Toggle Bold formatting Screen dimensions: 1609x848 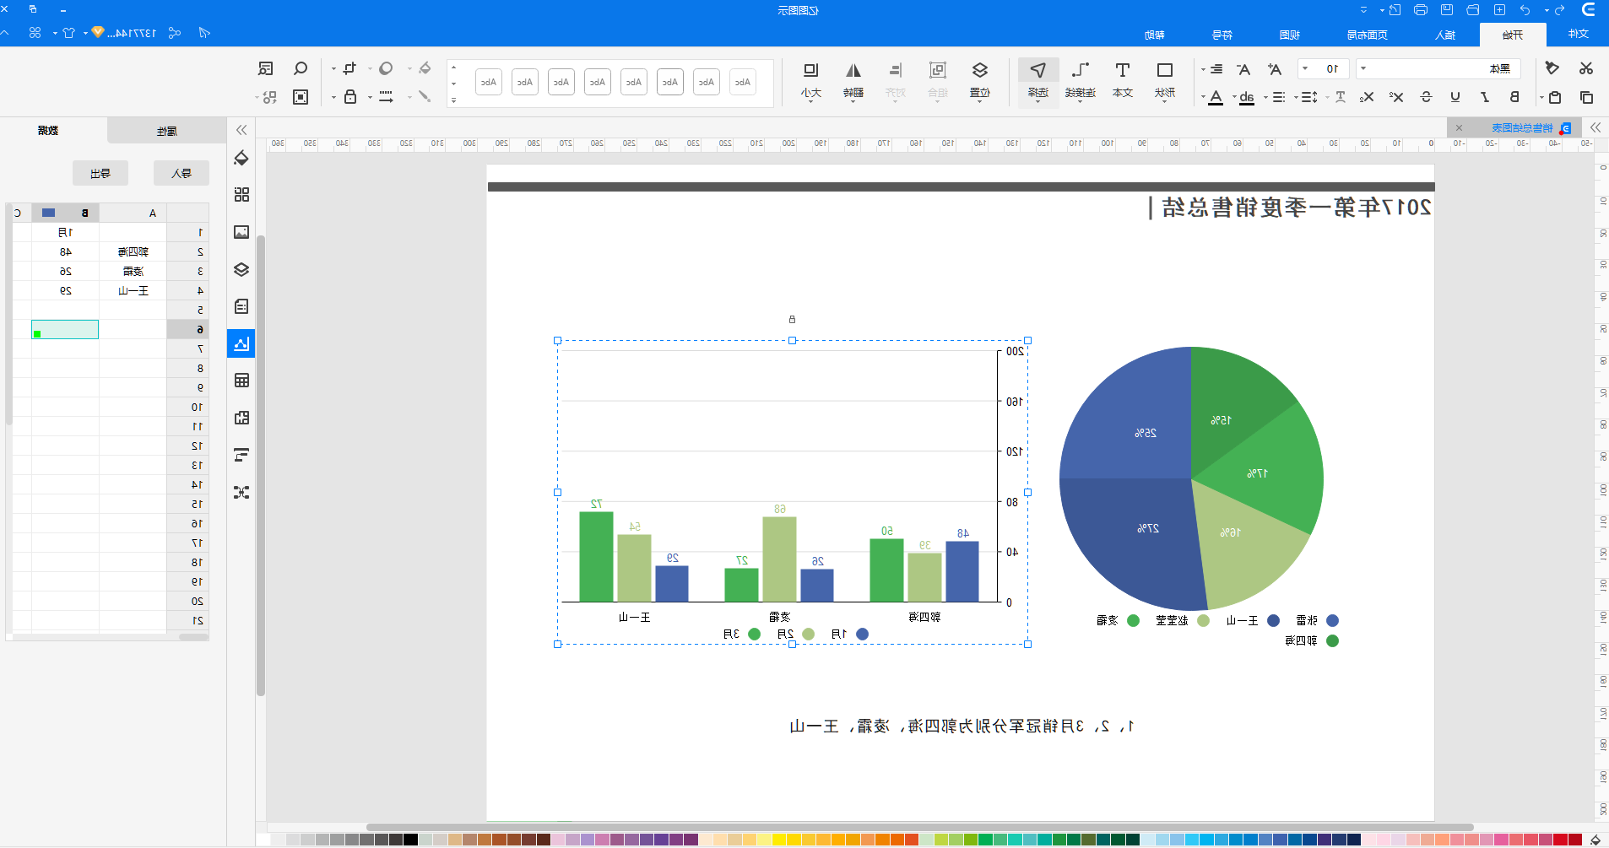coord(1514,97)
